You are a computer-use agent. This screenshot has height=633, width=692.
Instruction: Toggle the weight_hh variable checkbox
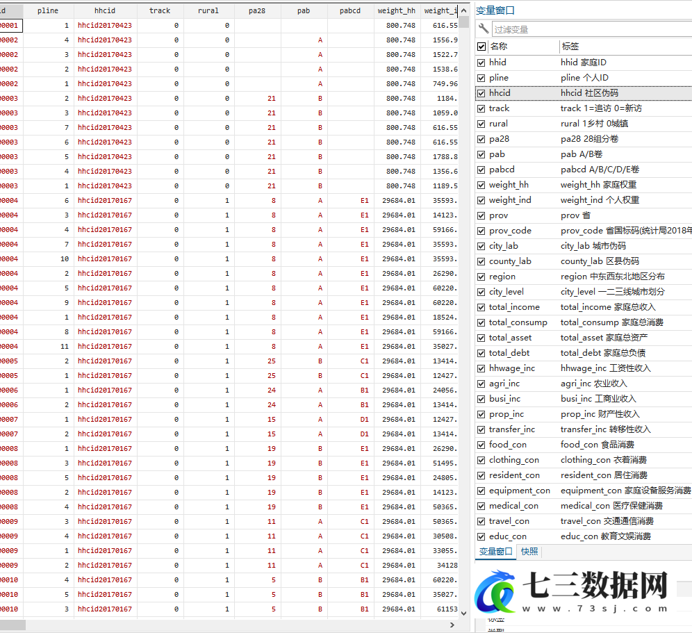tap(481, 185)
